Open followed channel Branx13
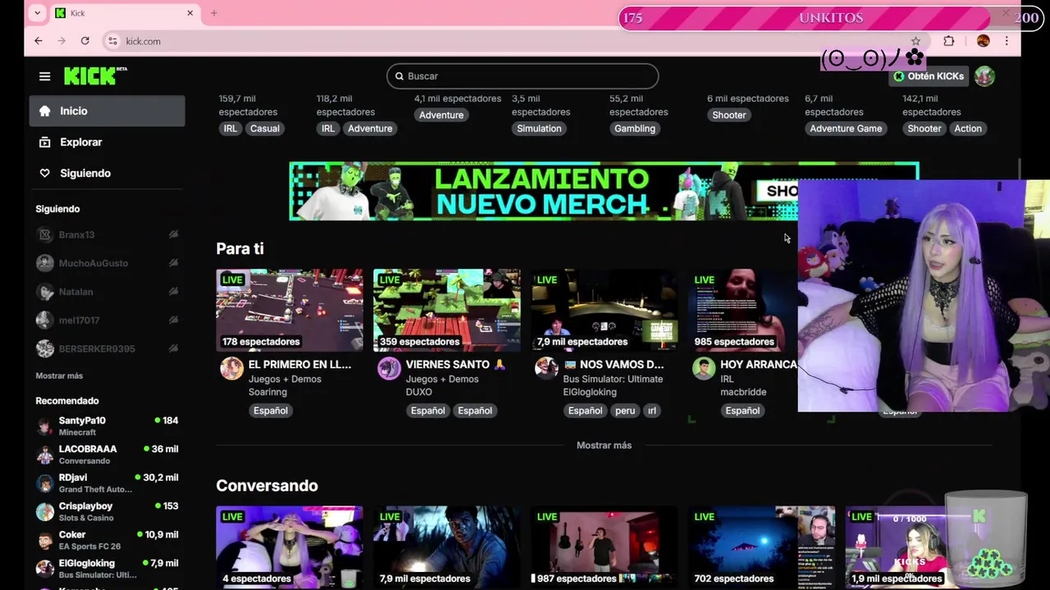Image resolution: width=1050 pixels, height=590 pixels. [x=76, y=234]
